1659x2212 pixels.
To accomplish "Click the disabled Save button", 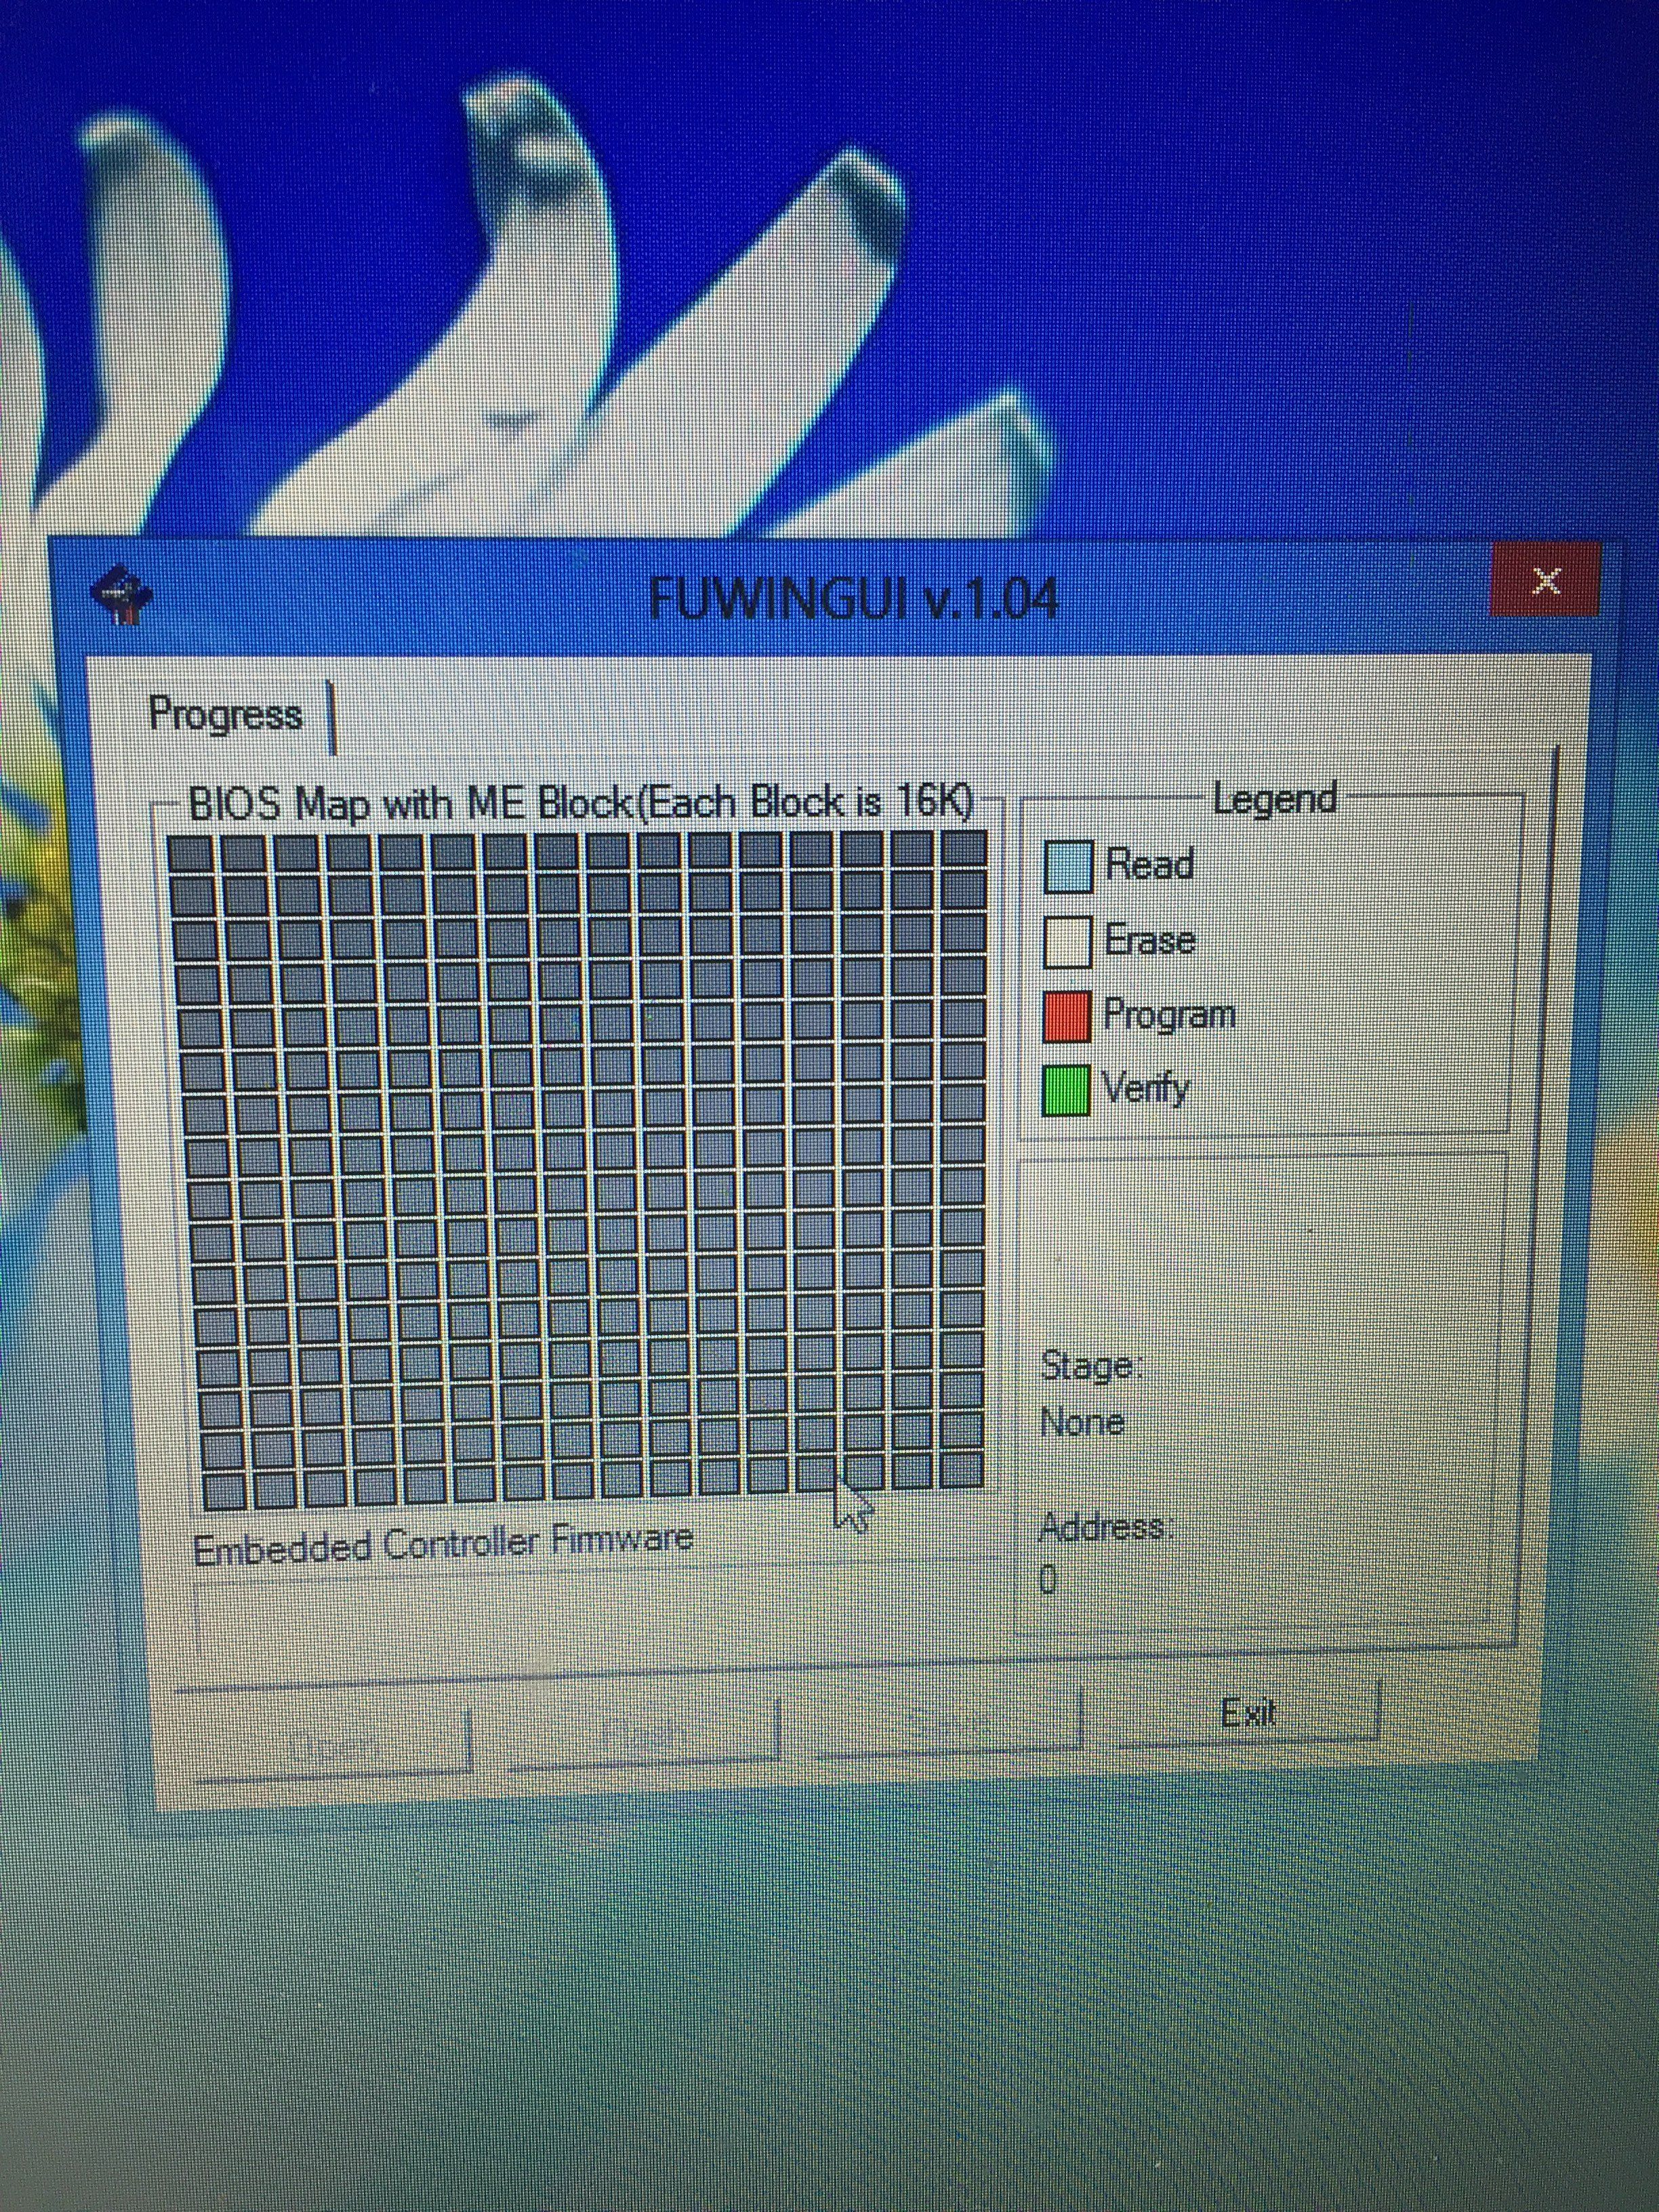I will tap(948, 1723).
